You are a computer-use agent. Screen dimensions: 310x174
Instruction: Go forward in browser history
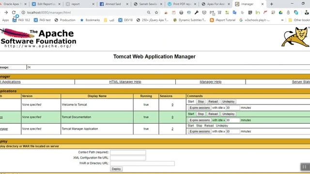6,13
